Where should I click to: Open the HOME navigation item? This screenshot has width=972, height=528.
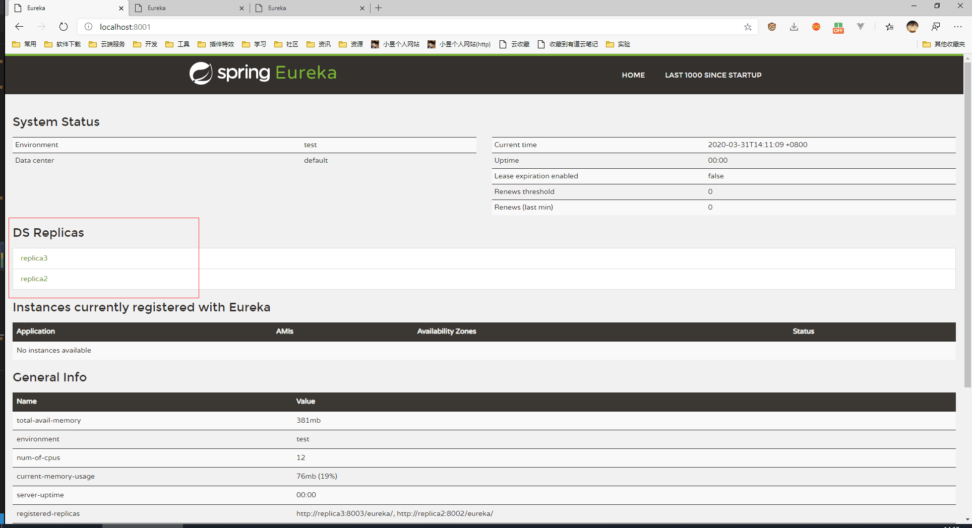[x=633, y=75]
